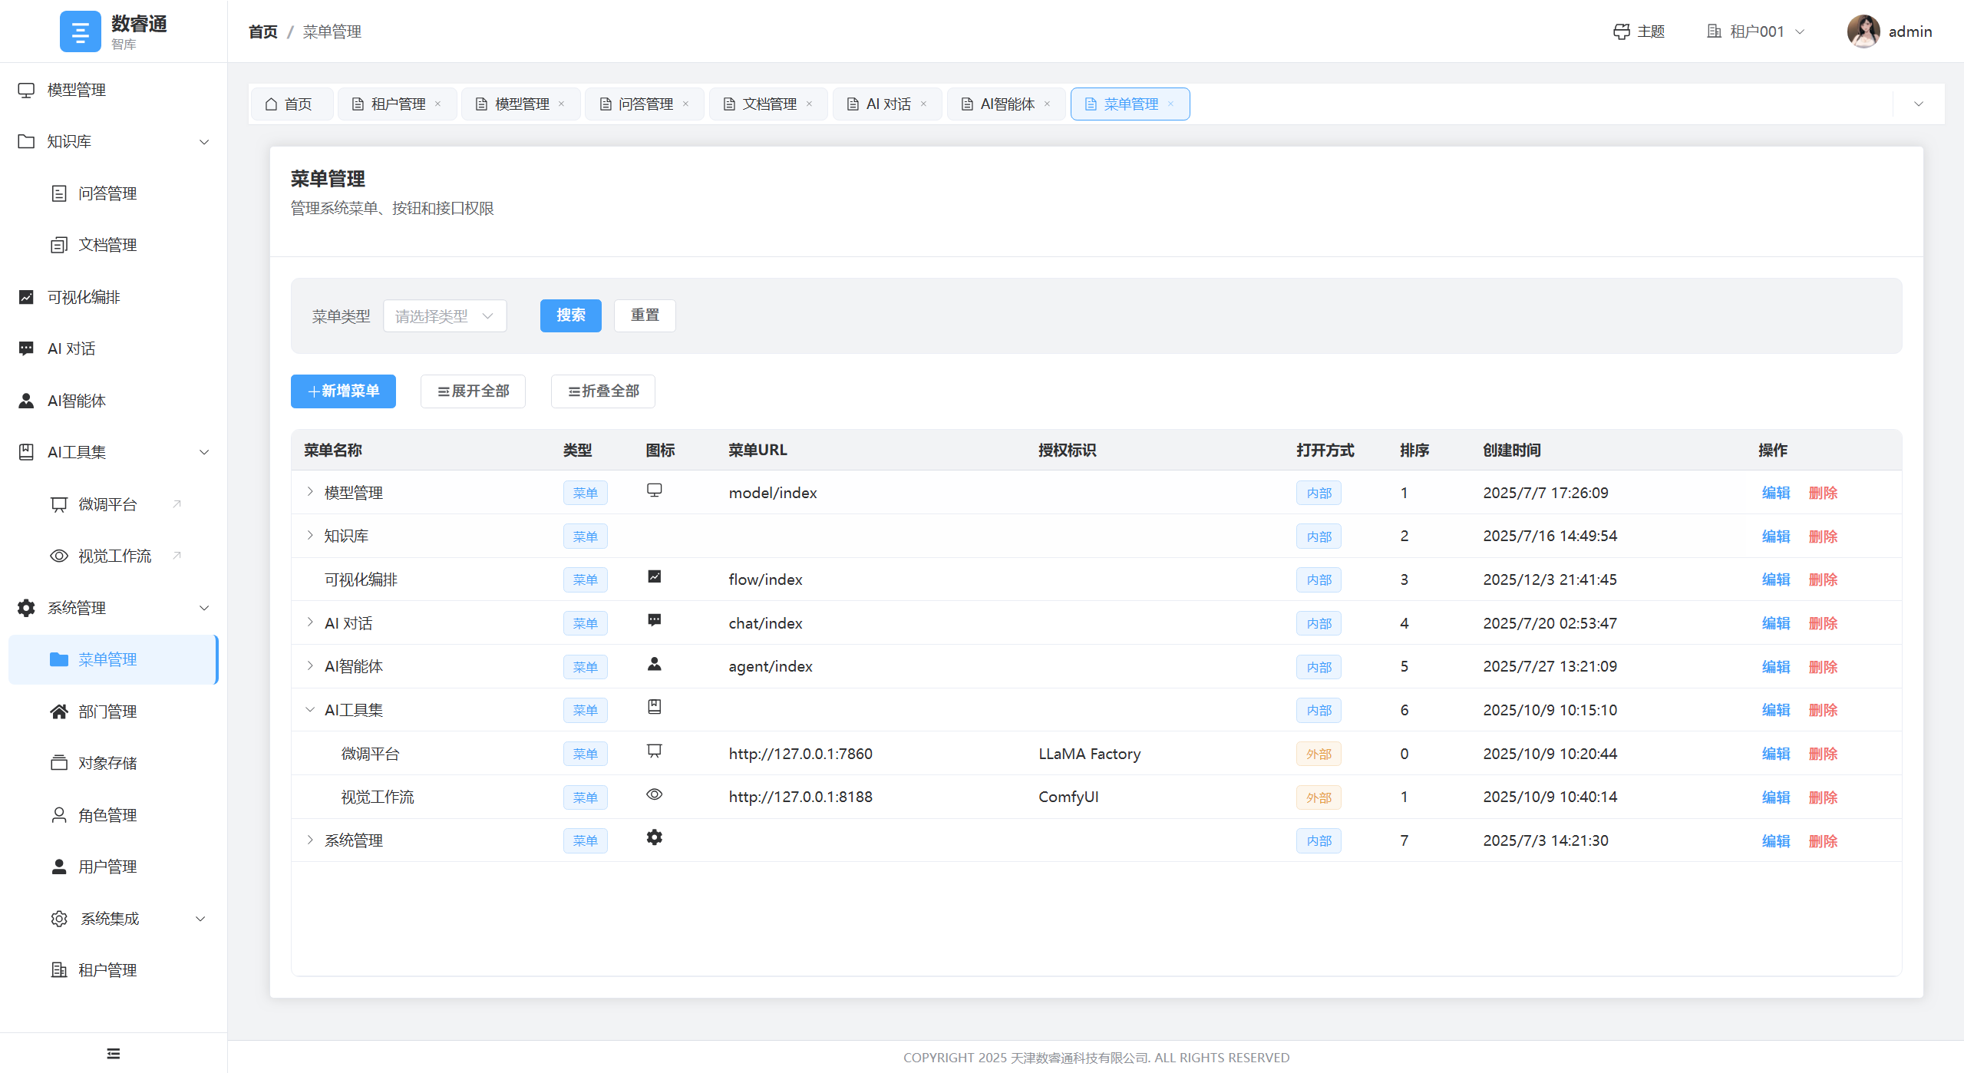Screen dimensions: 1964x1073
Task: Collapse the AI工具集 table row
Action: tap(310, 710)
